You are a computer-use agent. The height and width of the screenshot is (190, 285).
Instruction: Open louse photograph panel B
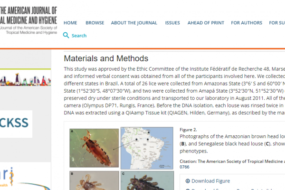click(x=95, y=180)
